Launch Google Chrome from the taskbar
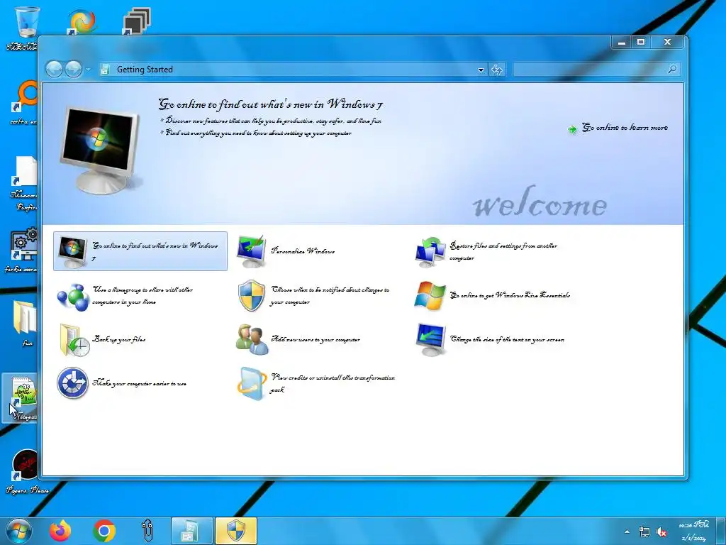Screen dimensions: 726x545 tap(104, 531)
